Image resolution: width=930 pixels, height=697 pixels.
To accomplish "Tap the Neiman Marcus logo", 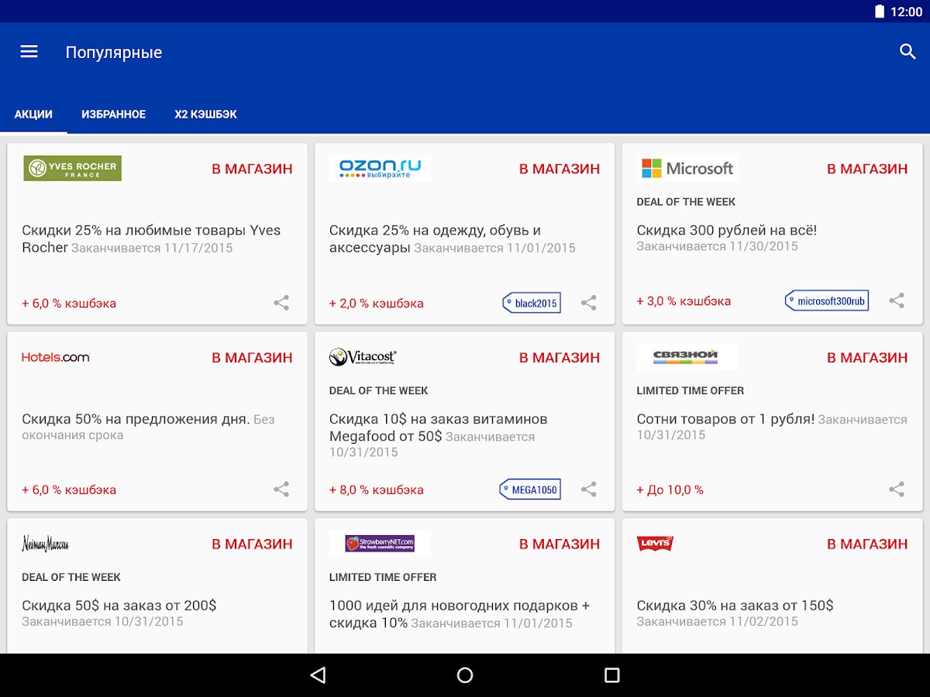I will 46,544.
